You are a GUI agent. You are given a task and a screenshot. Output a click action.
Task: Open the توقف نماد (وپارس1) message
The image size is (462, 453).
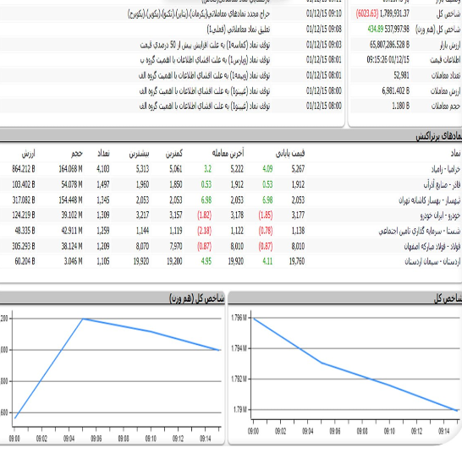pos(205,60)
